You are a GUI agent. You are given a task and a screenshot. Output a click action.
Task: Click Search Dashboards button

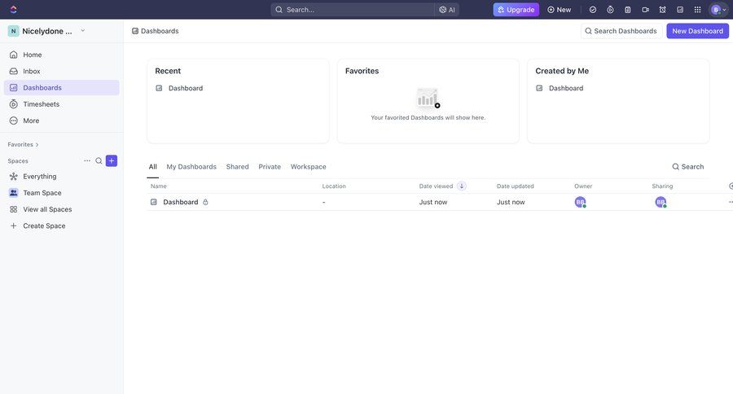(x=621, y=31)
